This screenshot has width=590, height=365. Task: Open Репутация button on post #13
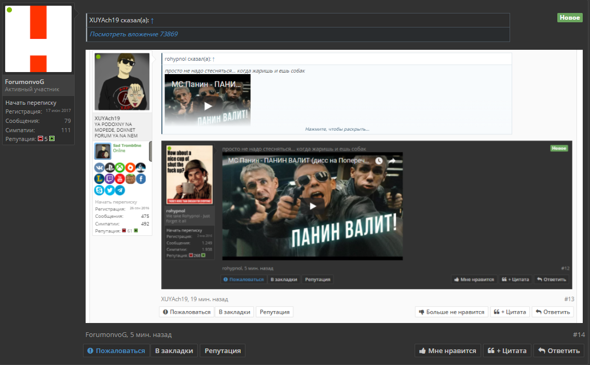click(275, 312)
